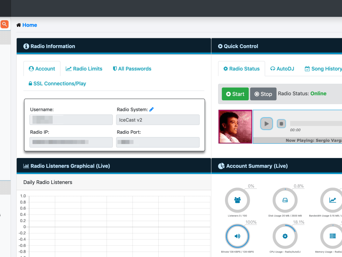The image size is (342, 257).
Task: Click the Bitrate speaker icon
Action: coord(237,236)
